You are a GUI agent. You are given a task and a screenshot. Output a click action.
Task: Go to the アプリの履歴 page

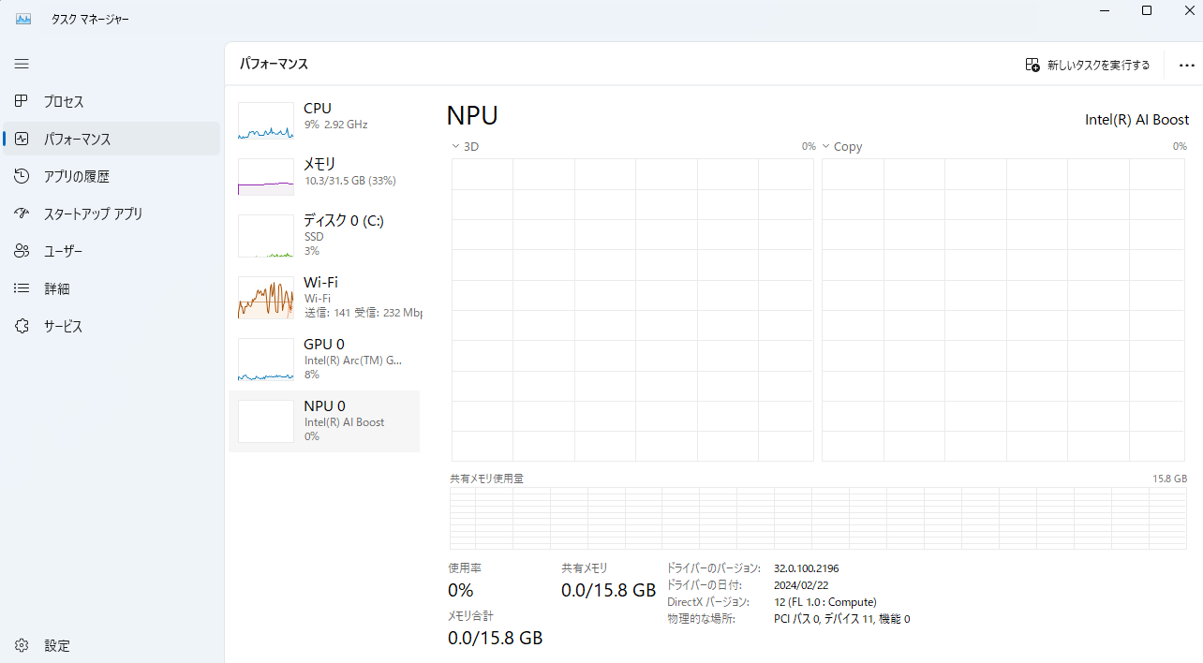click(77, 176)
